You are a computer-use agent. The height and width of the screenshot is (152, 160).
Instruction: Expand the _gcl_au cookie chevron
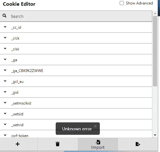click(x=5, y=81)
